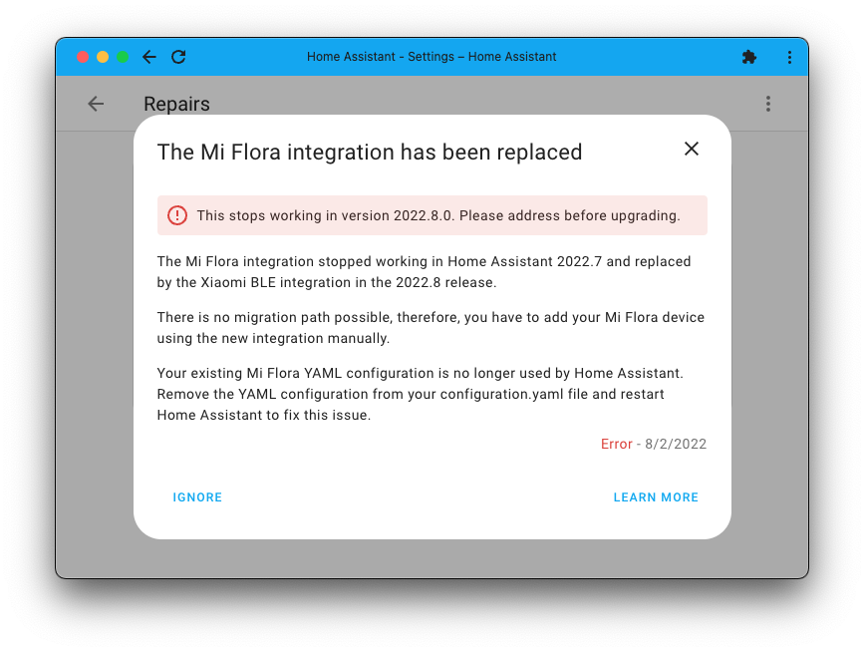Dismiss the dialog with the X icon
The image size is (864, 652).
tap(692, 148)
